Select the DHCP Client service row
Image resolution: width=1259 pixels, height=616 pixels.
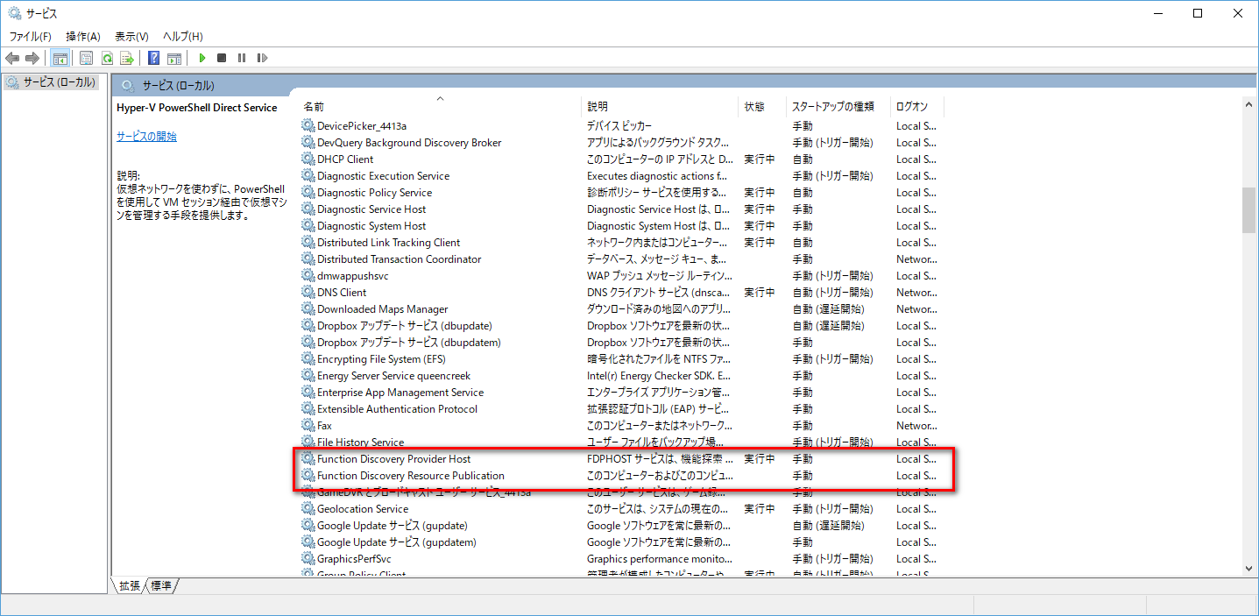[x=345, y=159]
